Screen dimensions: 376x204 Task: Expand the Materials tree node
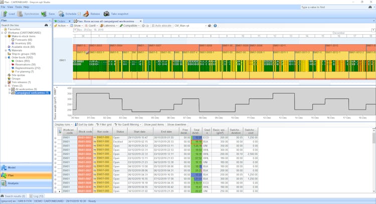(x=6, y=50)
